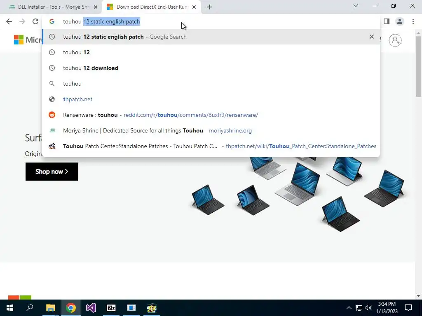Open Chrome's three-dot menu
The height and width of the screenshot is (316, 422).
pos(413,21)
